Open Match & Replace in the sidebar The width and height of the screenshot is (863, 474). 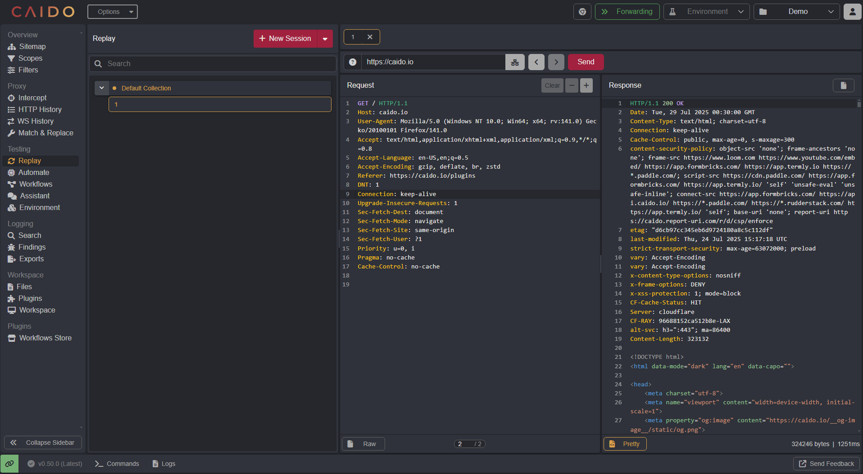[x=45, y=133]
